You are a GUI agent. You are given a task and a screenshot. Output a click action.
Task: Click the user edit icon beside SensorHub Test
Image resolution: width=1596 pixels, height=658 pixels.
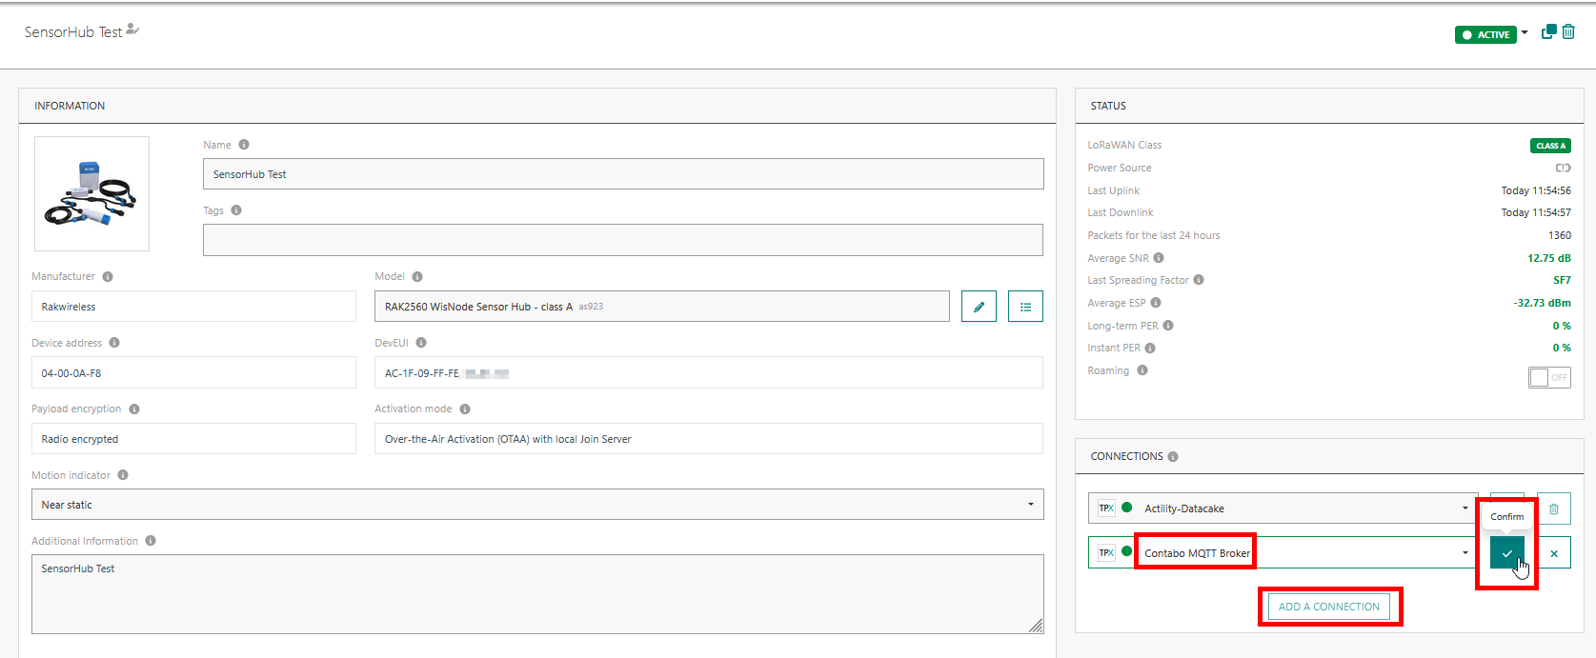(x=133, y=30)
